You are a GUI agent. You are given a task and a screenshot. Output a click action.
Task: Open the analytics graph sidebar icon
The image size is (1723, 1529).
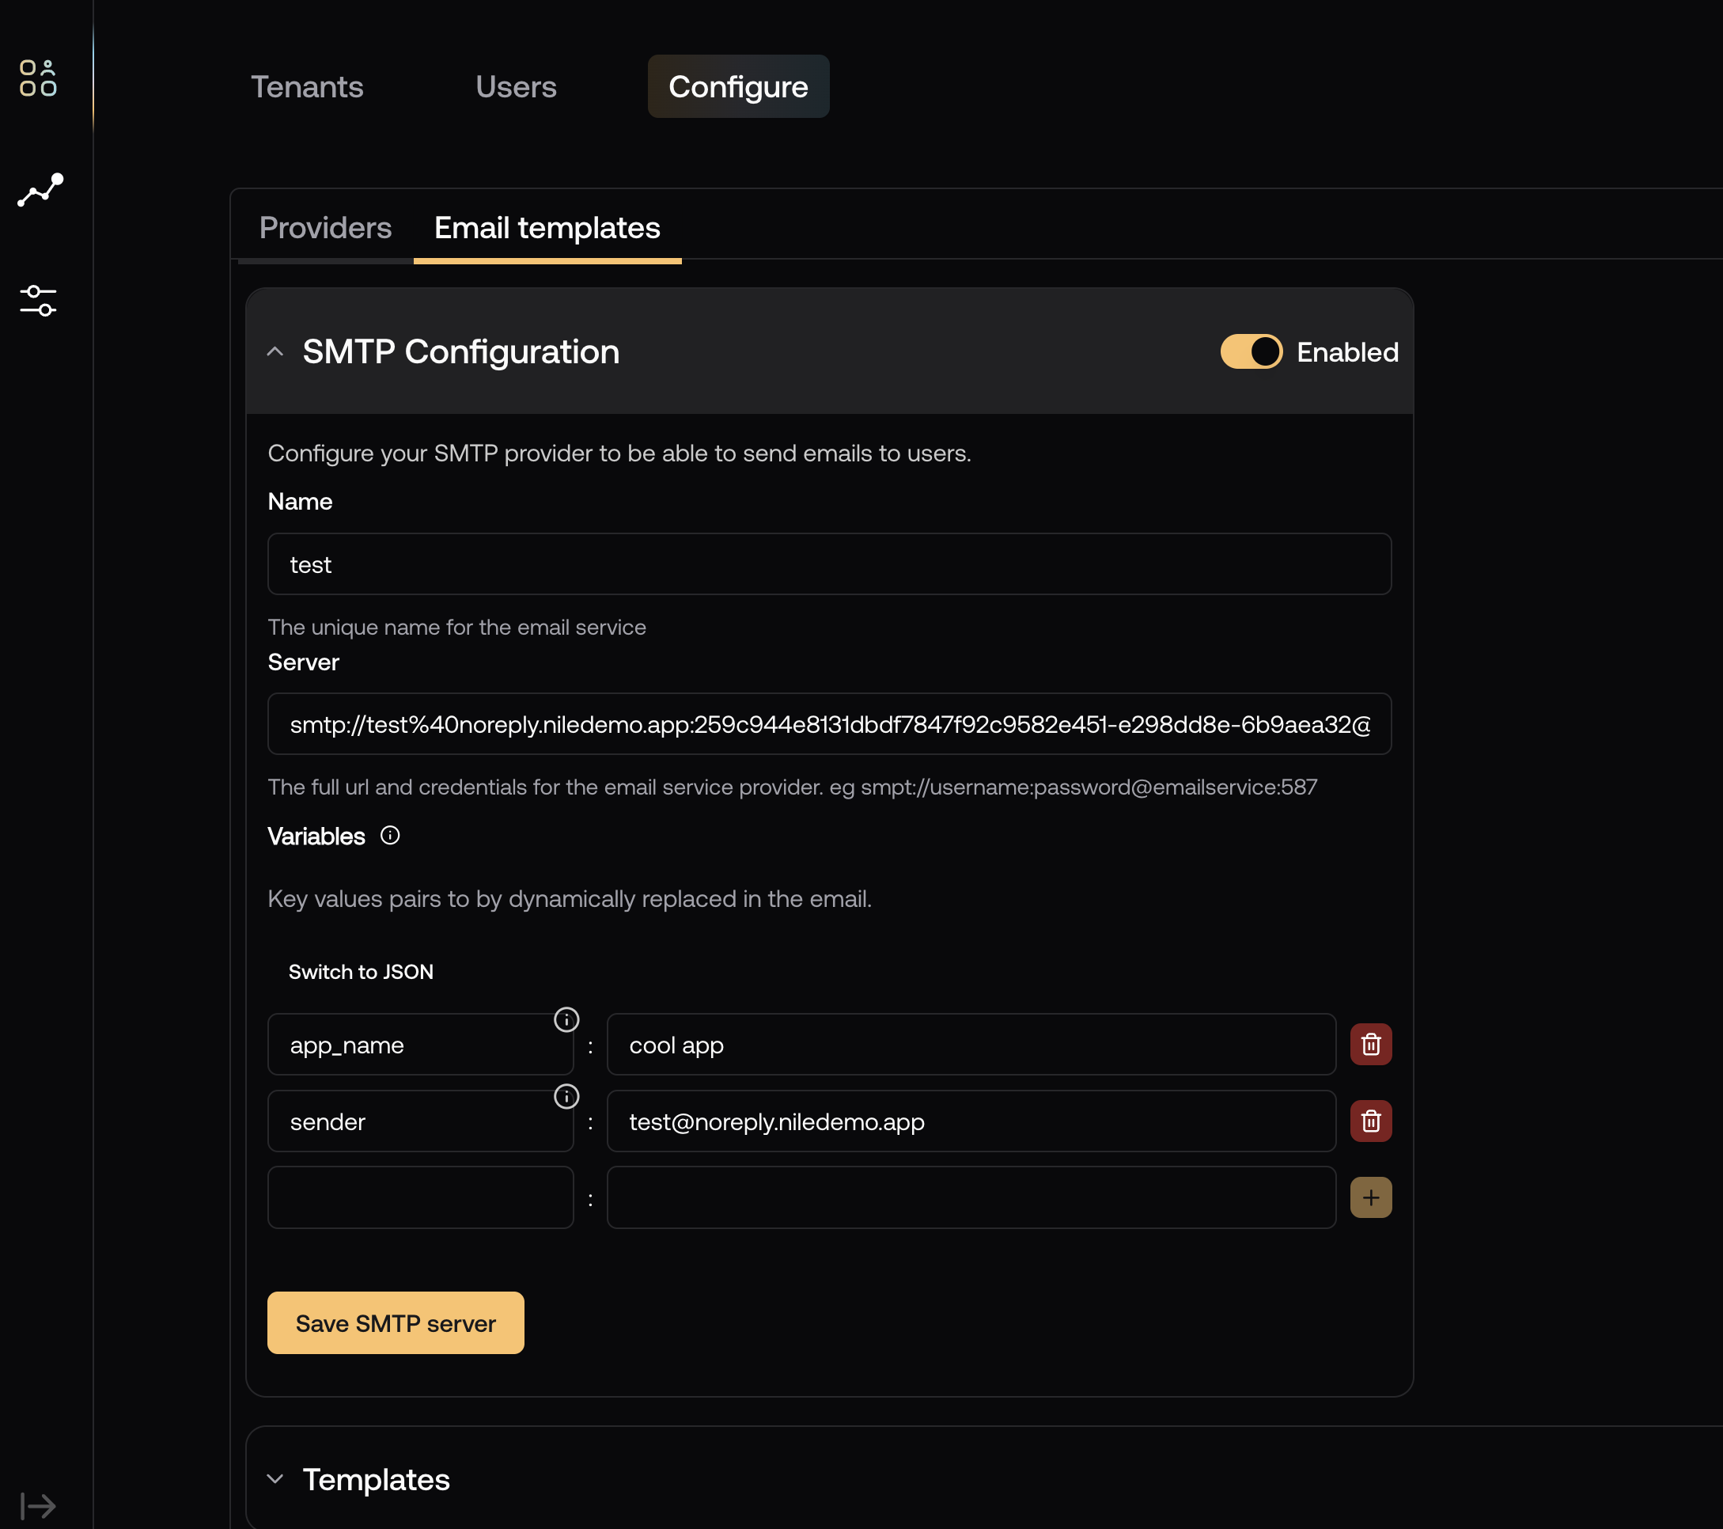click(40, 190)
